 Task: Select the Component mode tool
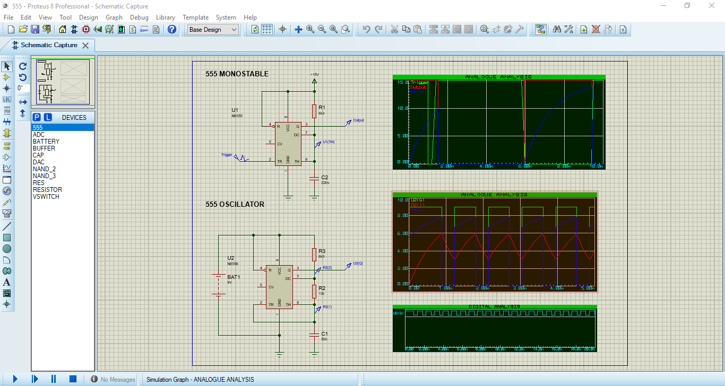(x=7, y=77)
